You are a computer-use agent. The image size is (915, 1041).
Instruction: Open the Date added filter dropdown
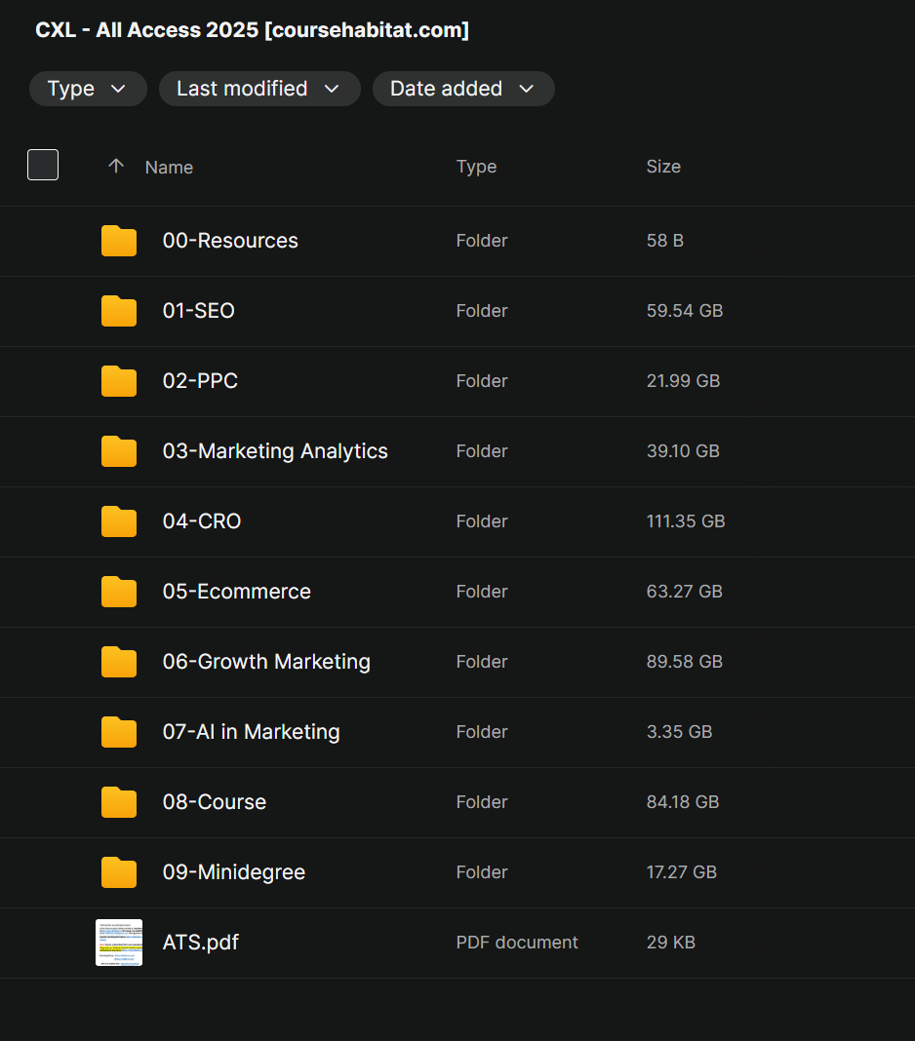463,89
